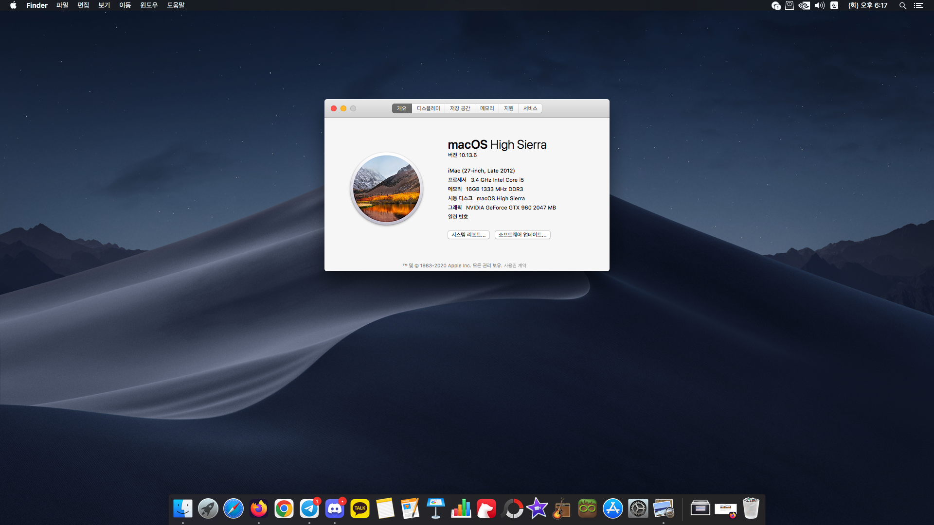Open the 도움말 menu

click(176, 5)
